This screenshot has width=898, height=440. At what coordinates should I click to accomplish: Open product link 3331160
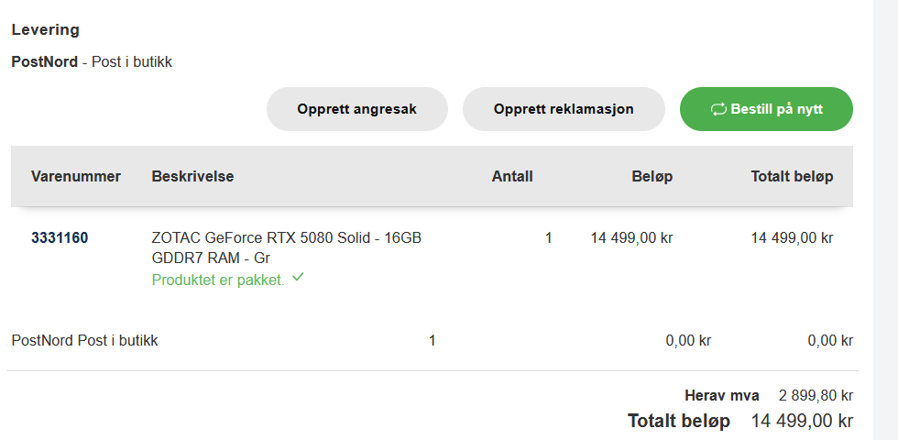tap(60, 237)
